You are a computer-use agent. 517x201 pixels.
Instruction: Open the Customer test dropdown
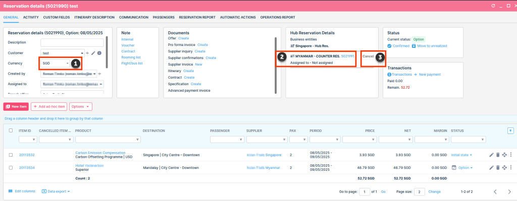63,53
